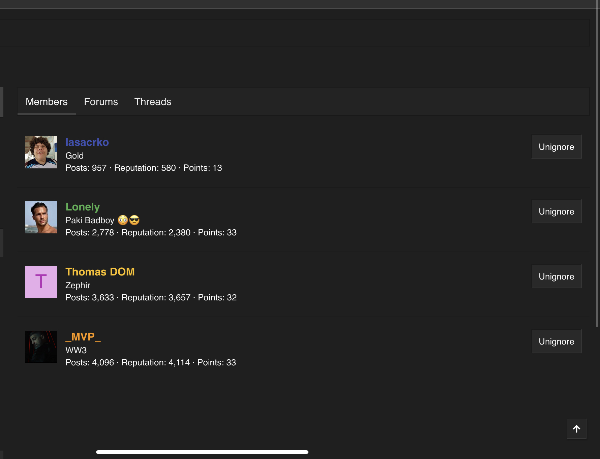Click 'Reputation: 2,380' stats text
600x459 pixels.
[156, 232]
